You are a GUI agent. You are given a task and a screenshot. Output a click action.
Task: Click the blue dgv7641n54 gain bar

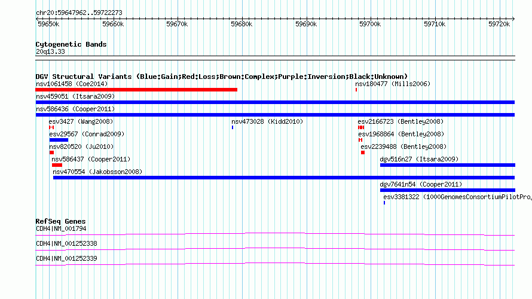[448, 190]
